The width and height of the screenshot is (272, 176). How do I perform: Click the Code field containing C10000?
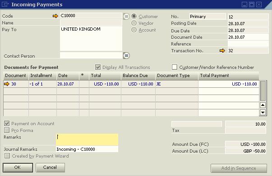pyautogui.click(x=91, y=16)
